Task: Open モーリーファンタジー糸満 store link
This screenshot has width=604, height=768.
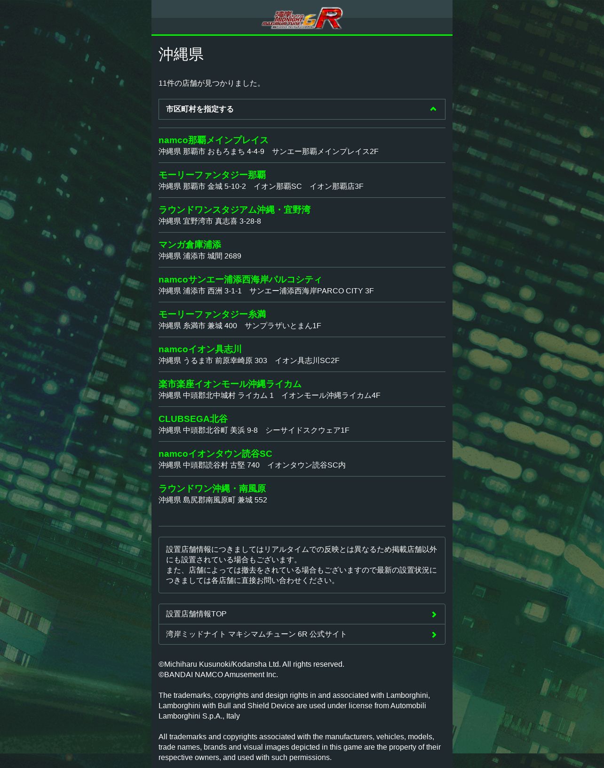Action: click(x=212, y=314)
